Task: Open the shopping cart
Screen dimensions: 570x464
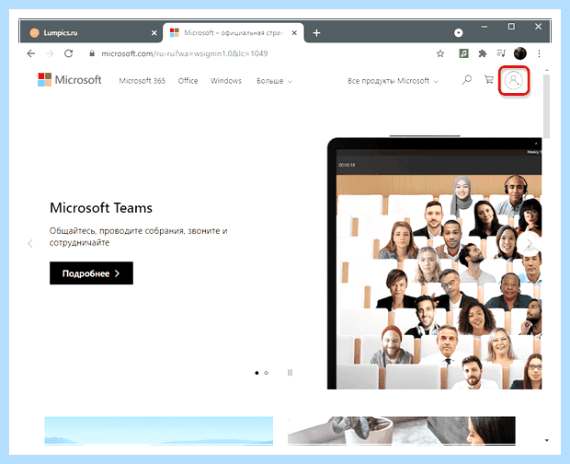Action: pos(489,79)
